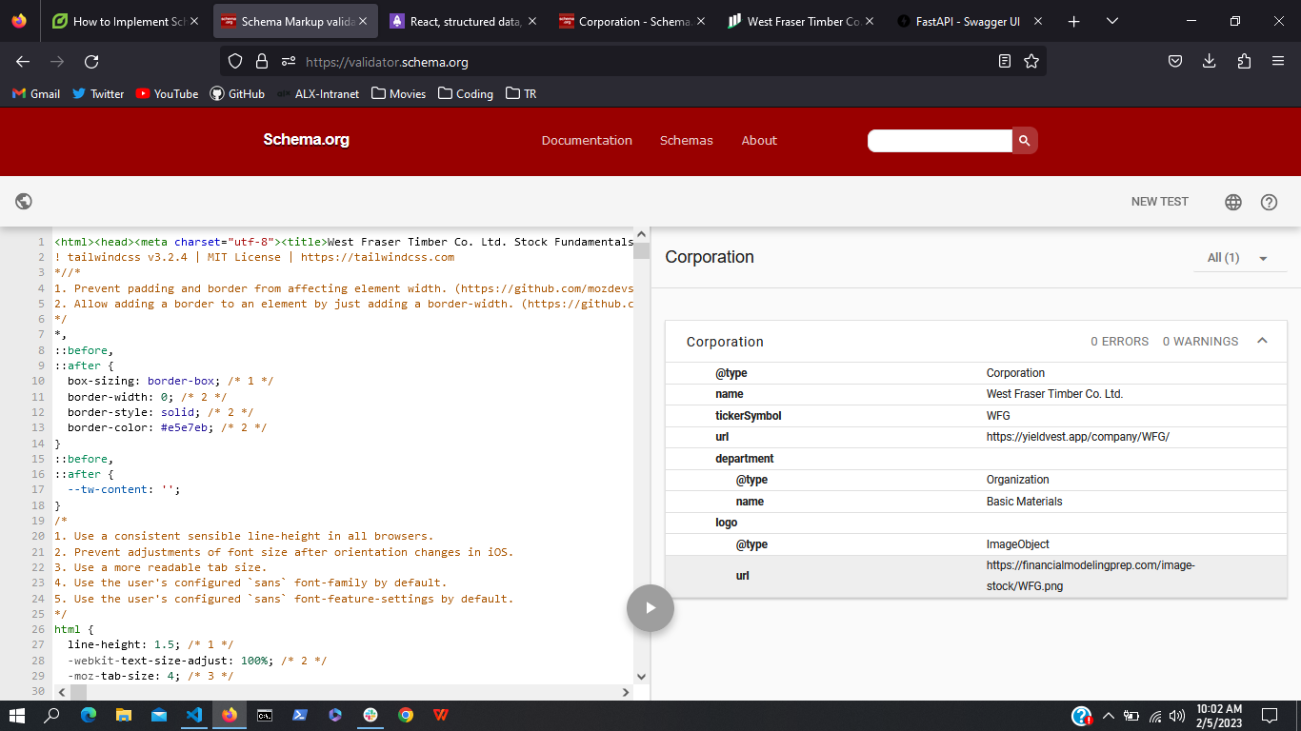Open the About nav link

pos(759,140)
